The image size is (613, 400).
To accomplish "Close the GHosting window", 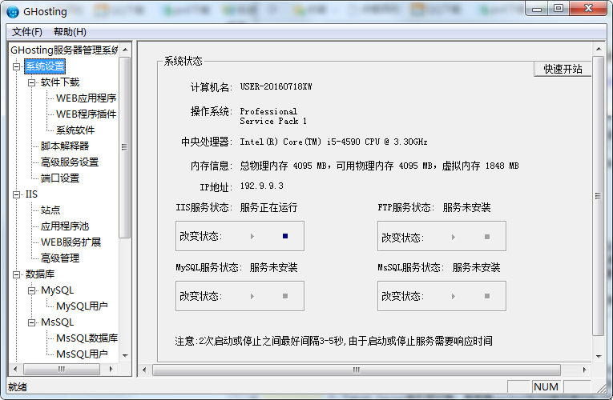I will coord(588,9).
